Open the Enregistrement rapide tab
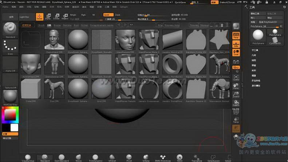The width and height of the screenshot is (288, 162). [102, 25]
